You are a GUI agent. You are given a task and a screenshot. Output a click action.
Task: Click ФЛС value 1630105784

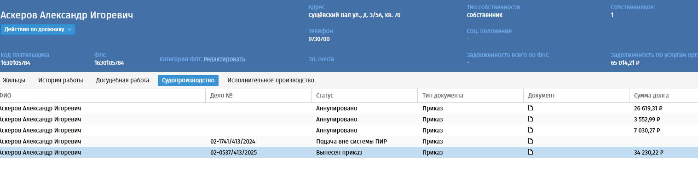[x=109, y=63]
